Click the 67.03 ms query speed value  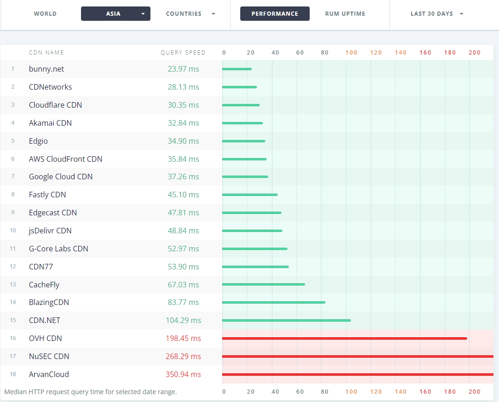coord(183,285)
